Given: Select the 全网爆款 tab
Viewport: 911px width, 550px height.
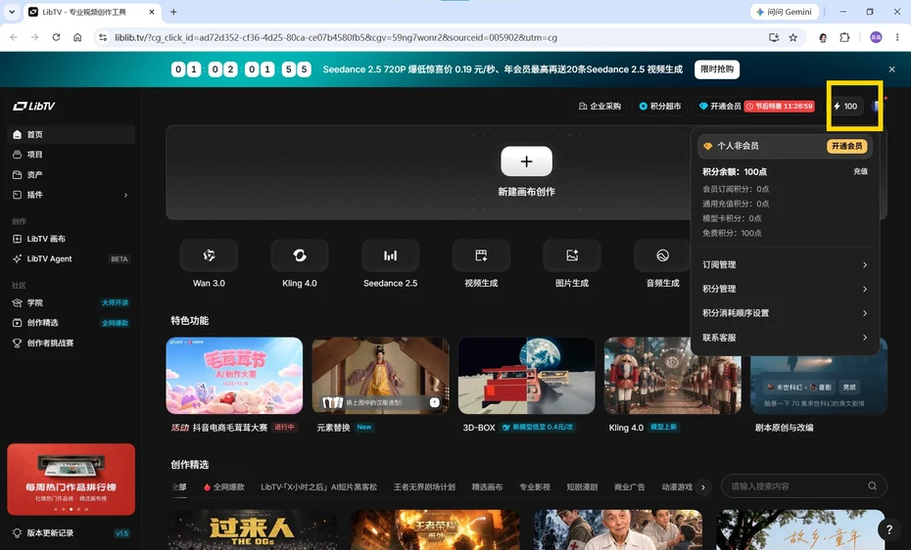Looking at the screenshot, I should 224,486.
